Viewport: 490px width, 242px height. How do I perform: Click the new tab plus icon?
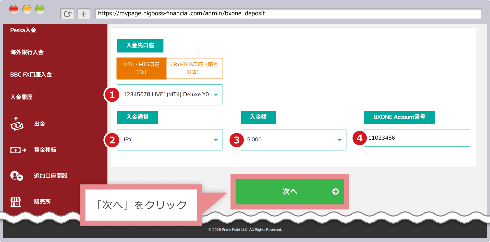83,14
